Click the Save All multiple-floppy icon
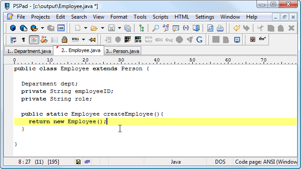Screen dimensions: 301x169 [127, 28]
